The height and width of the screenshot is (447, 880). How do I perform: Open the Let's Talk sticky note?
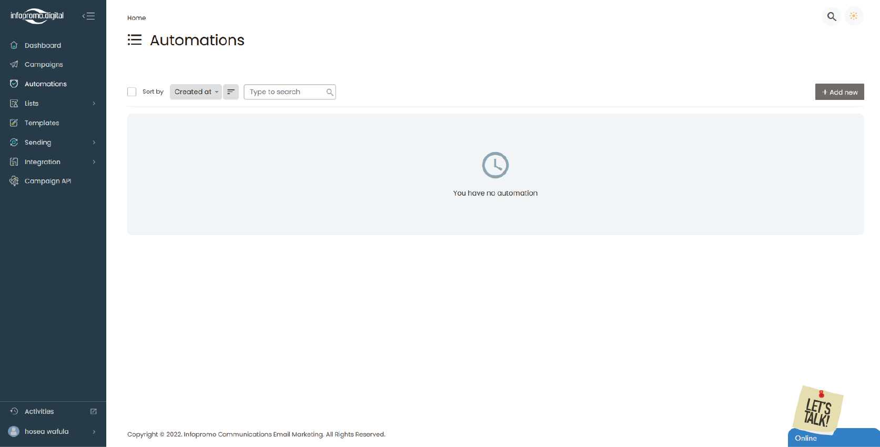click(x=818, y=409)
